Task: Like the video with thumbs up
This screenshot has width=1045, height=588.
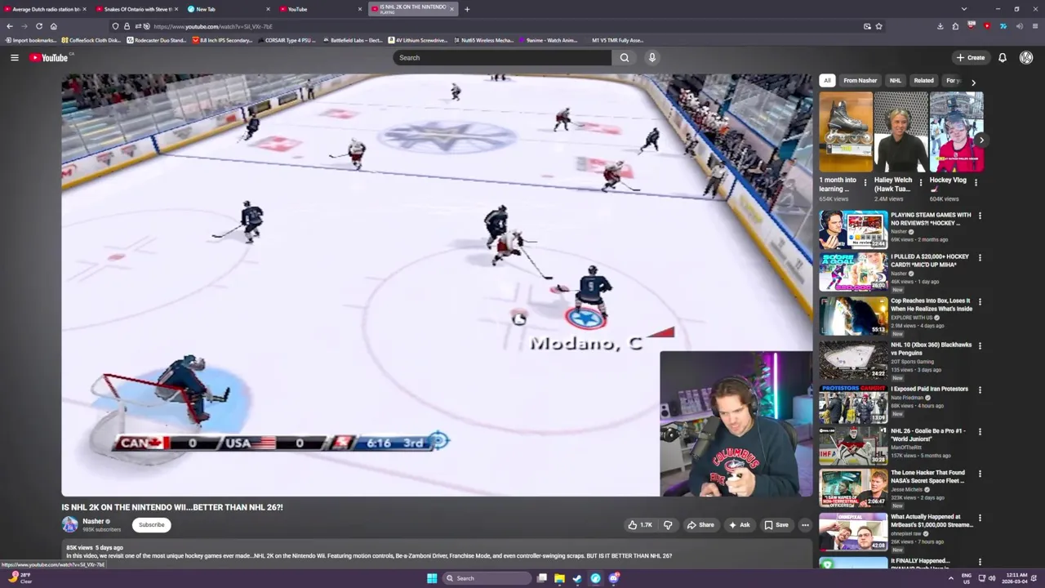Action: tap(641, 525)
